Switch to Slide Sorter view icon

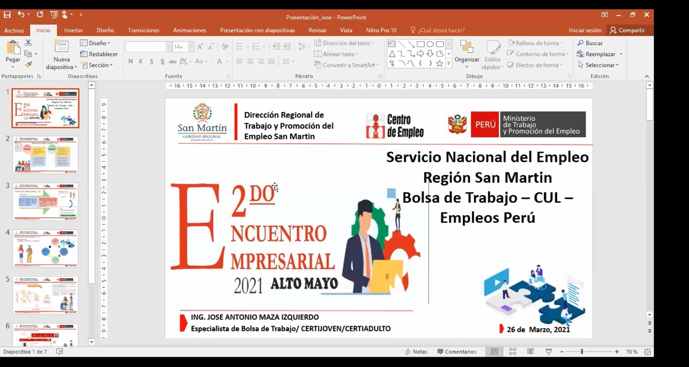pyautogui.click(x=512, y=351)
